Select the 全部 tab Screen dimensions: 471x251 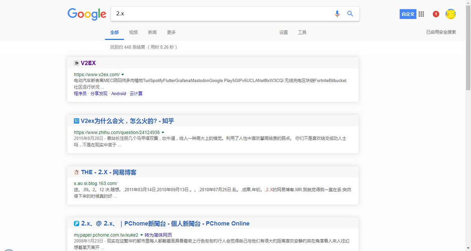coord(114,33)
